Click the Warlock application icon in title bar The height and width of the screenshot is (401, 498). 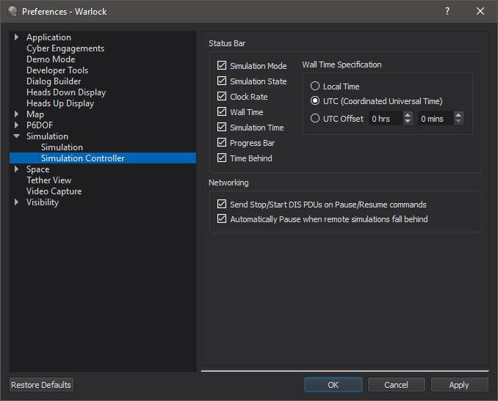(x=12, y=12)
